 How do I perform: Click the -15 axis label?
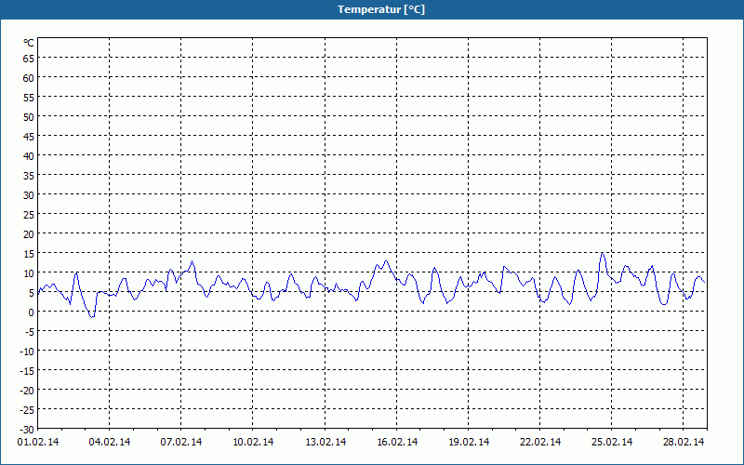[x=27, y=370]
